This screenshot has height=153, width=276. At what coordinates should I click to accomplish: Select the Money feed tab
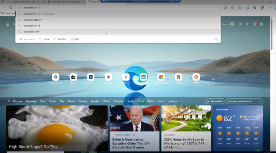(71, 101)
